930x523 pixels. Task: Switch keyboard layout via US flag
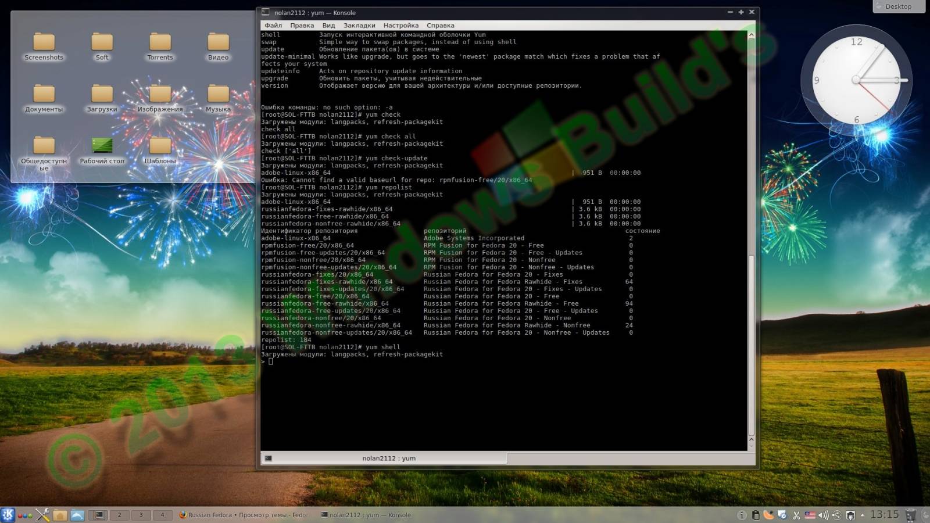click(x=810, y=515)
